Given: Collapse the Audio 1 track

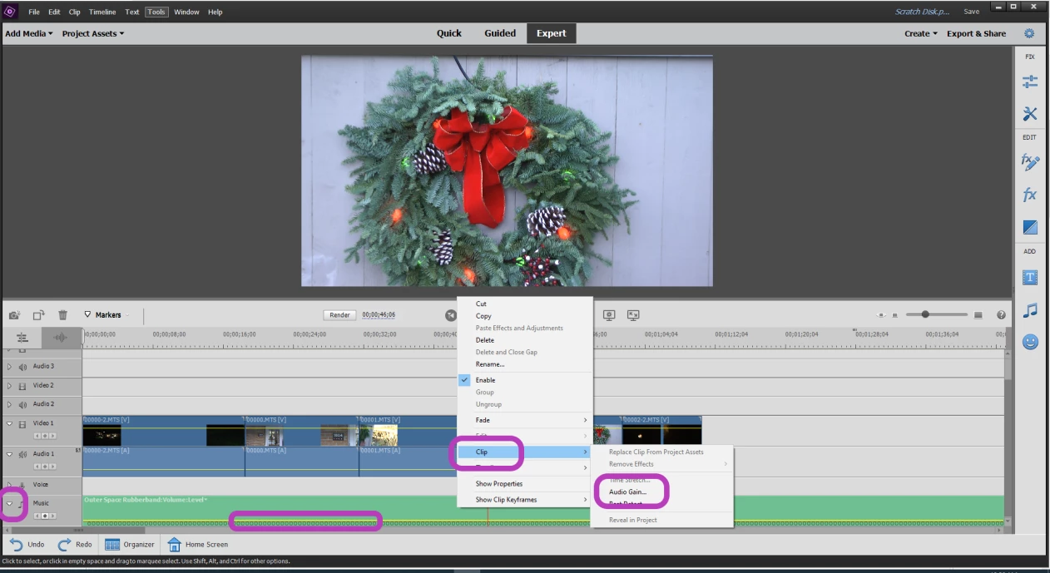Looking at the screenshot, I should pyautogui.click(x=9, y=454).
